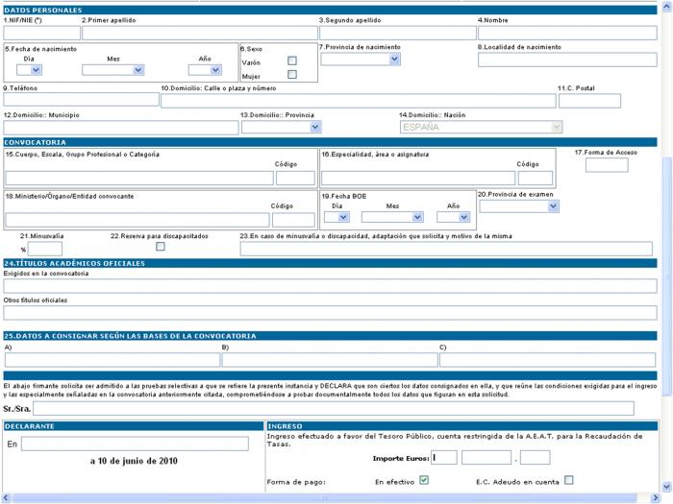Expand Provincia de nacimiento dropdown
The height and width of the screenshot is (504, 673).
[361, 60]
